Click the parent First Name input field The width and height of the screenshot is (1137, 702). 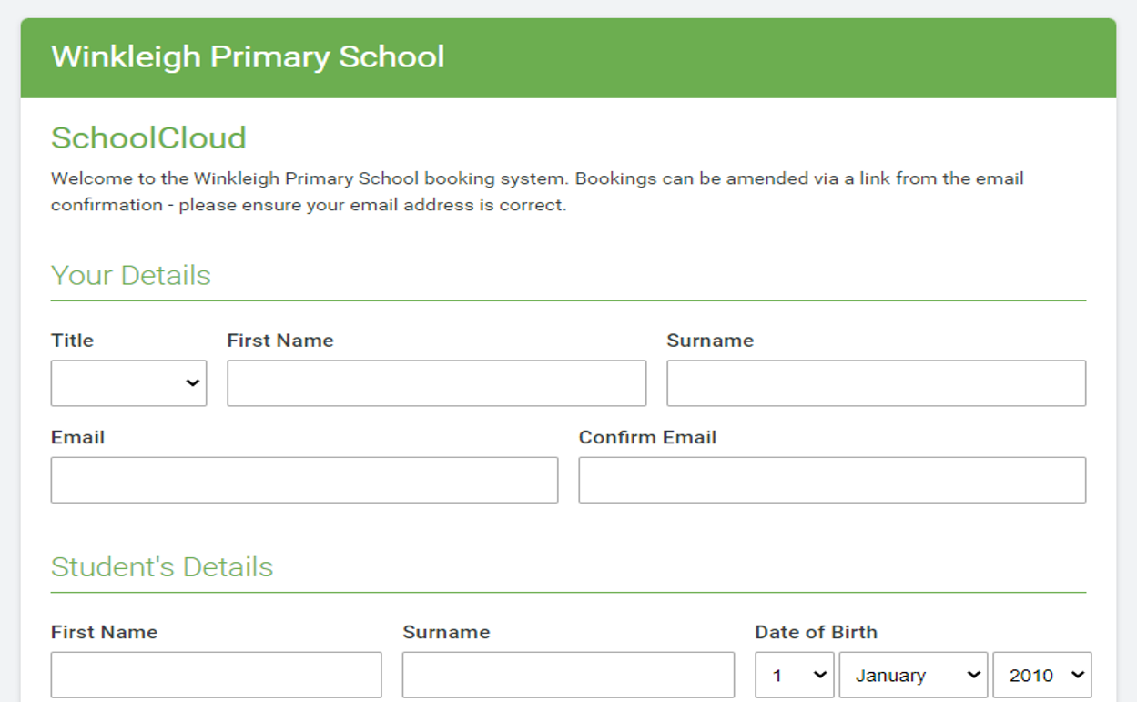[x=436, y=383]
